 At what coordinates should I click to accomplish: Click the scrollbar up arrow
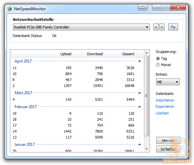(147, 53)
